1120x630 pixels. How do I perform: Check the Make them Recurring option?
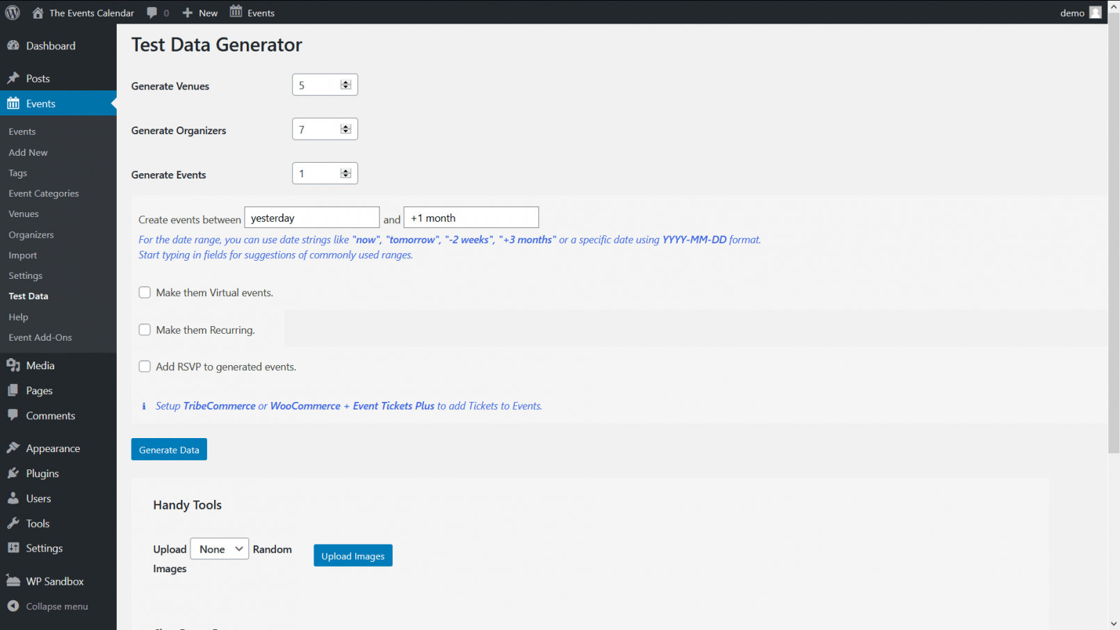pyautogui.click(x=145, y=329)
